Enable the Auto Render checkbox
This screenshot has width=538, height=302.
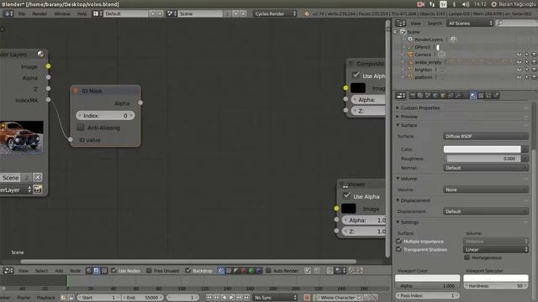[x=268, y=270]
